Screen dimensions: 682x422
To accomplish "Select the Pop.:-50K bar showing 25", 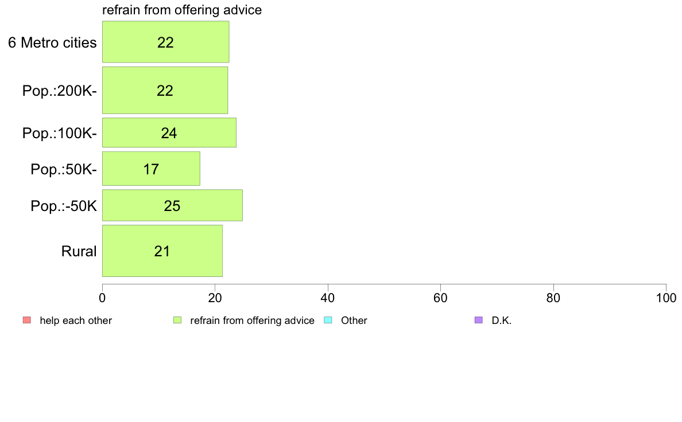I will click(172, 205).
